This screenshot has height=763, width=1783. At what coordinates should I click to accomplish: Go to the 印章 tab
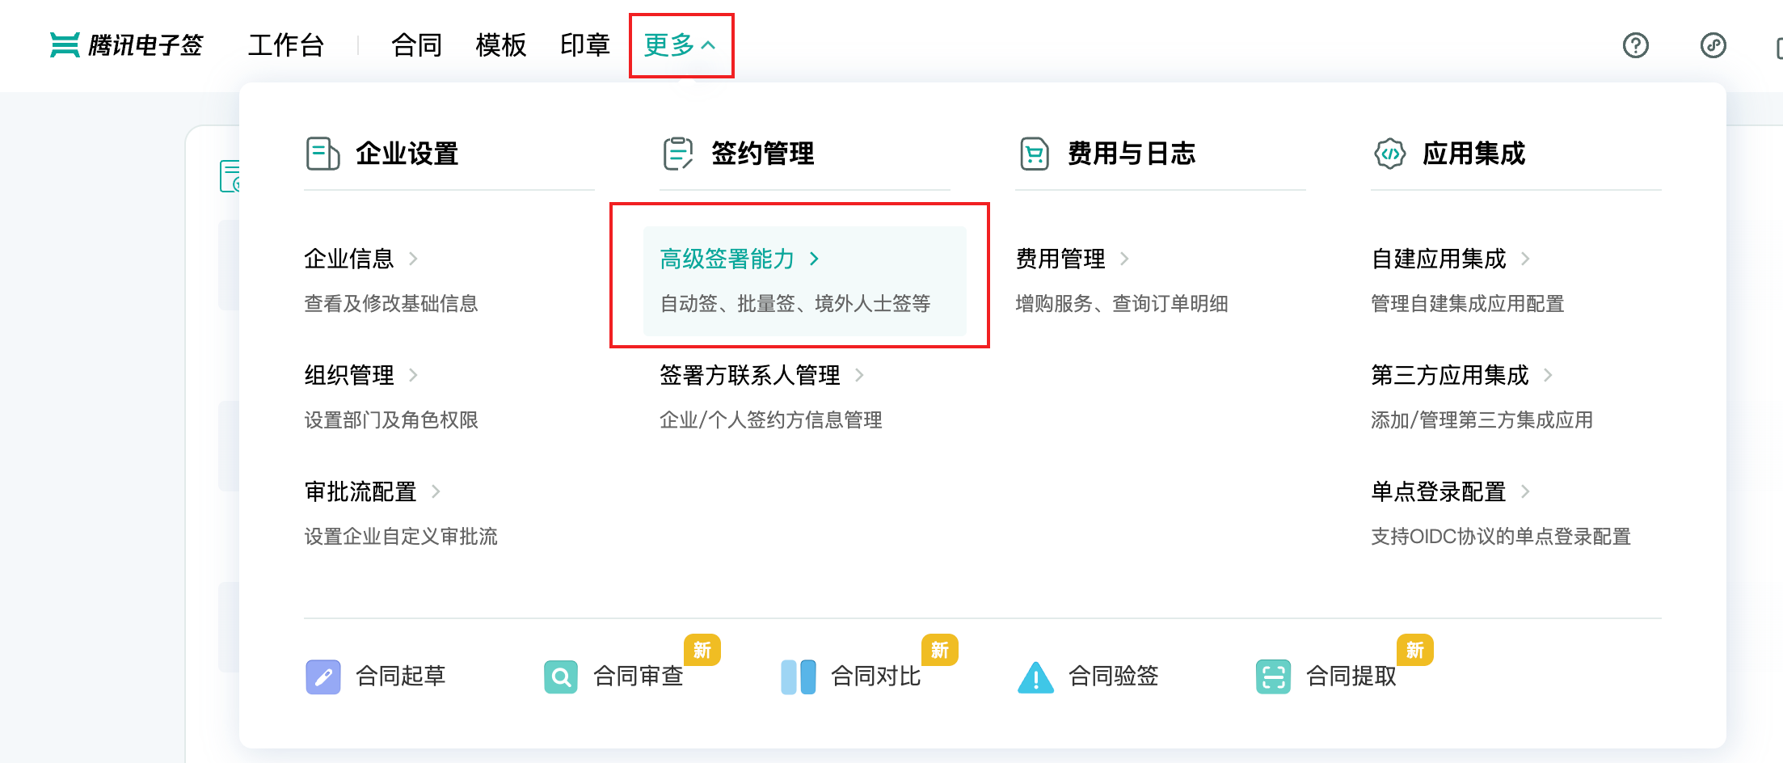click(585, 45)
